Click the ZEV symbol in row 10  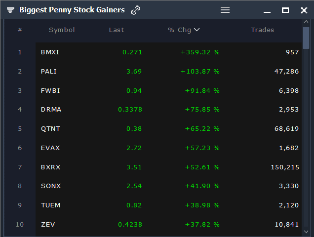coord(48,225)
